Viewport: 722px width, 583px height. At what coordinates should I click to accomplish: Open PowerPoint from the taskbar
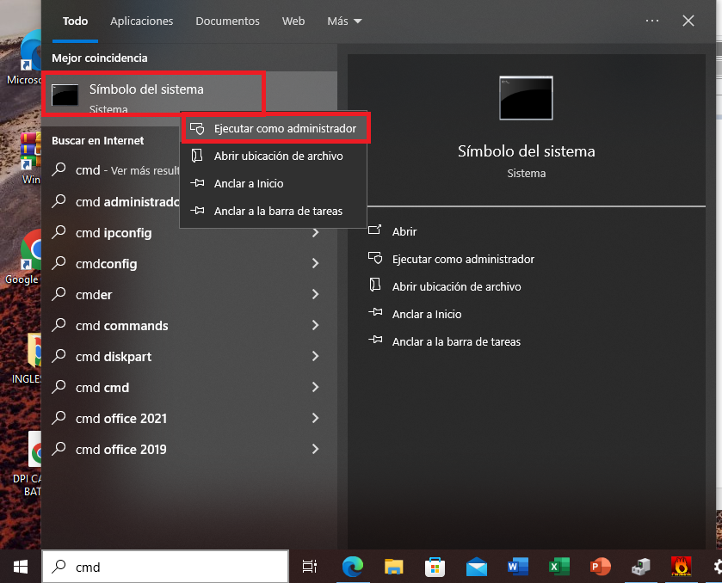pyautogui.click(x=600, y=567)
